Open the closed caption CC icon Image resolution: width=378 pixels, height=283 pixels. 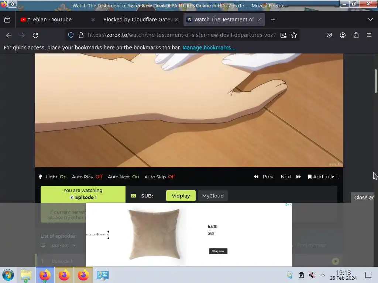click(x=133, y=196)
